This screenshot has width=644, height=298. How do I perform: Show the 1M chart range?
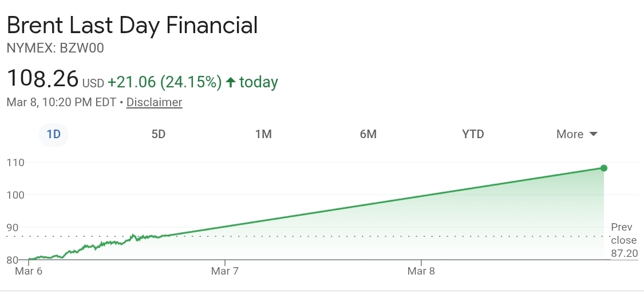pyautogui.click(x=263, y=134)
